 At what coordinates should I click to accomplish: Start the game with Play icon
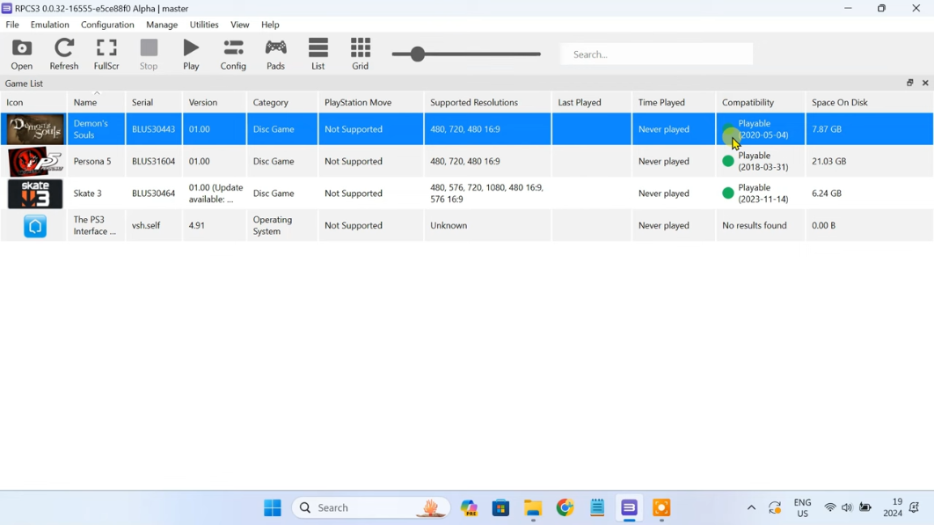tap(191, 55)
